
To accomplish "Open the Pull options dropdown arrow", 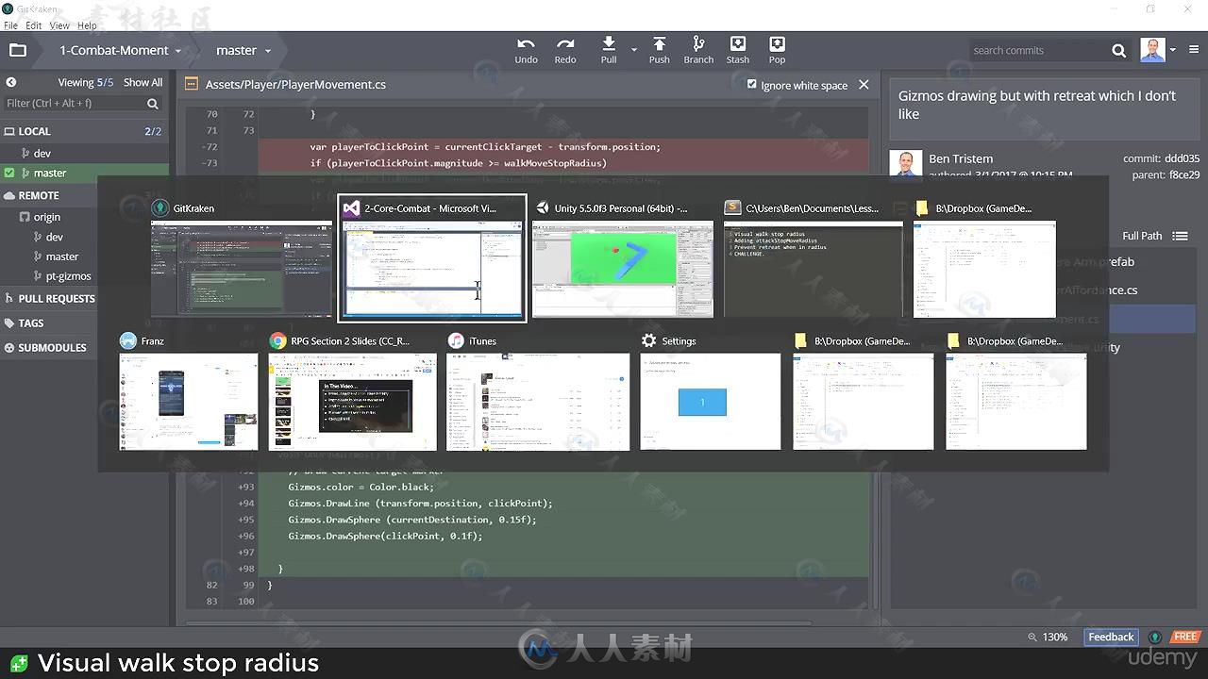I will click(633, 49).
